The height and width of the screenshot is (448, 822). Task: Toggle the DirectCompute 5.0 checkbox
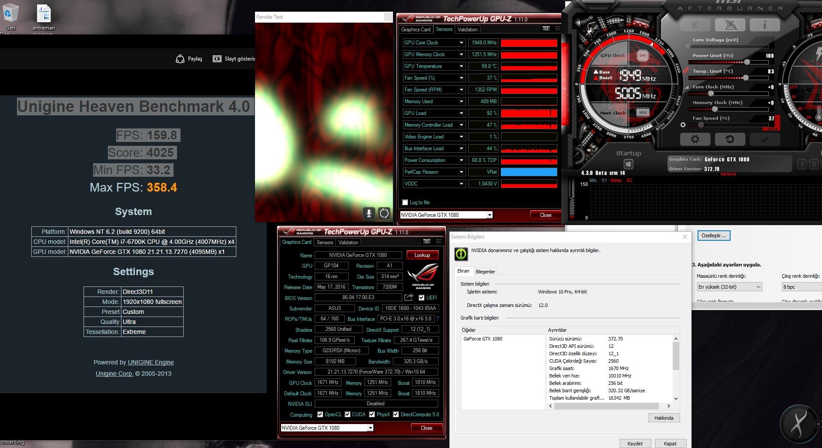click(x=396, y=414)
